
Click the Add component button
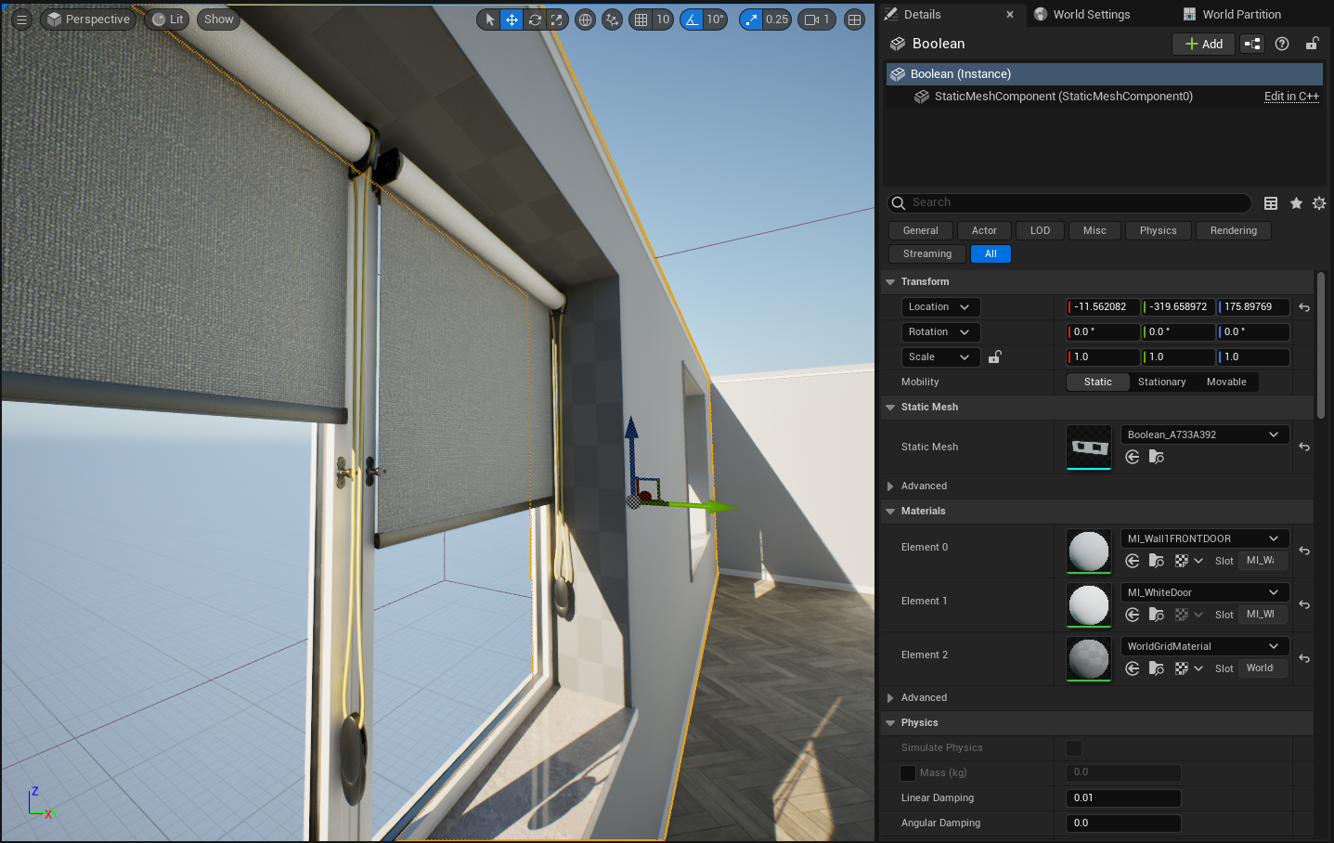[x=1203, y=44]
